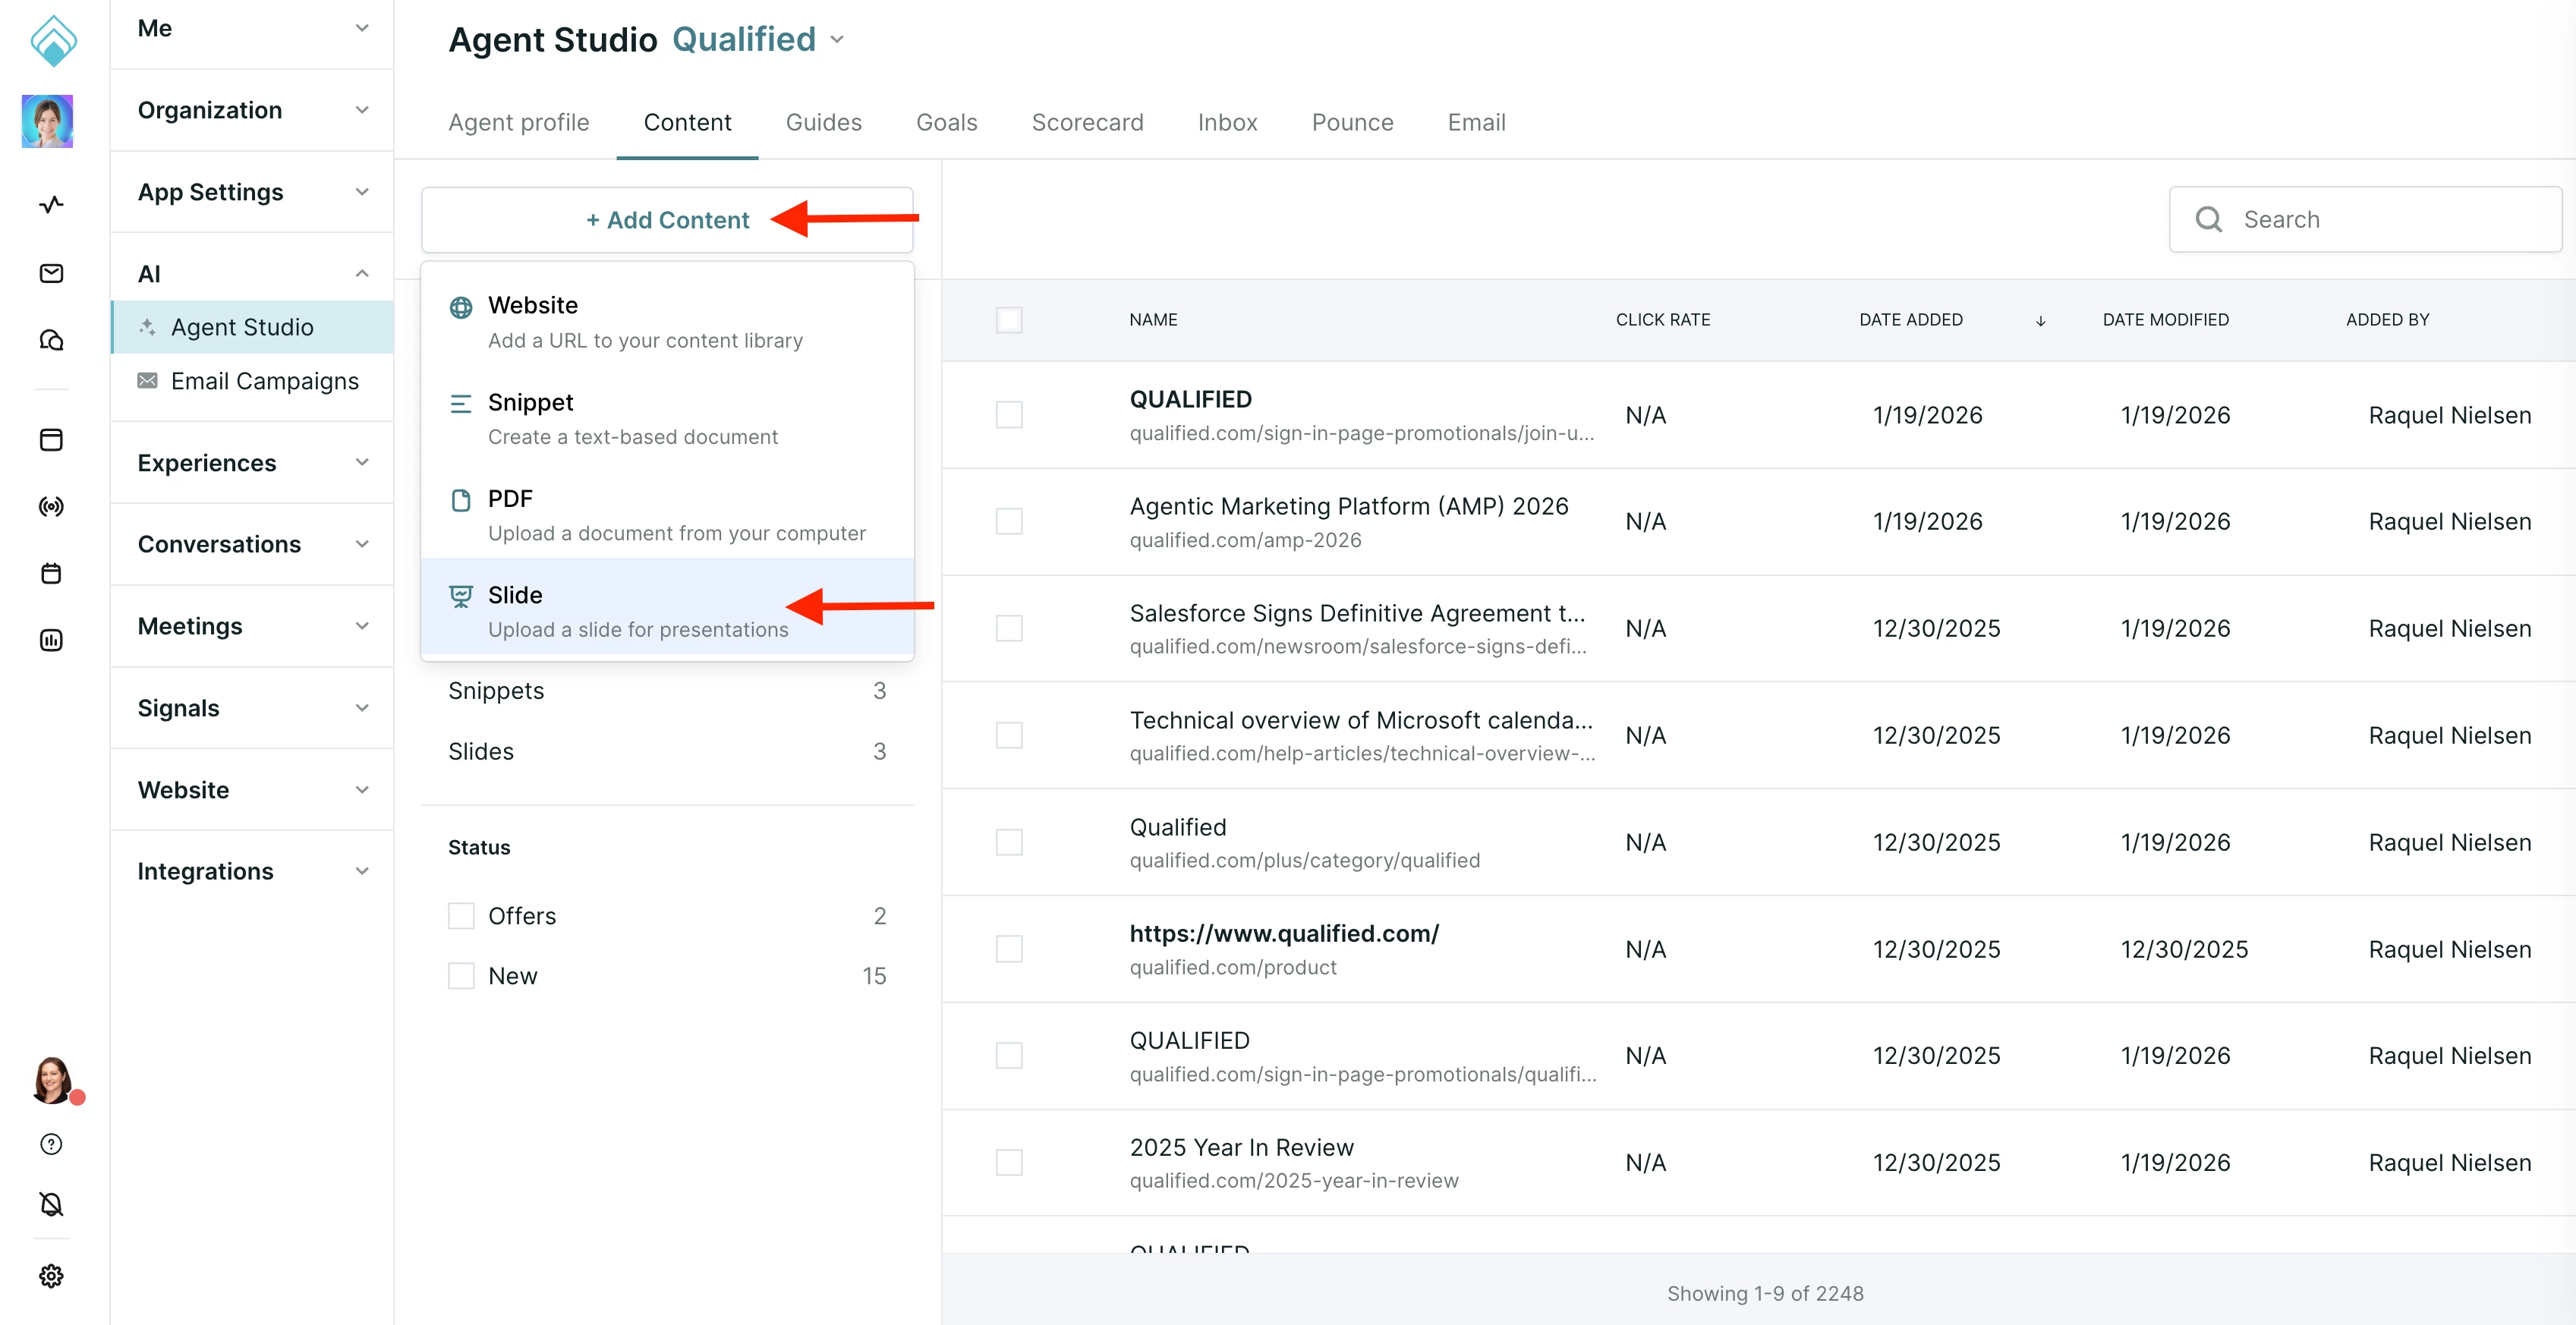Click the Snippet lines icon in dropdown
Viewport: 2576px width, 1325px height.
[461, 404]
